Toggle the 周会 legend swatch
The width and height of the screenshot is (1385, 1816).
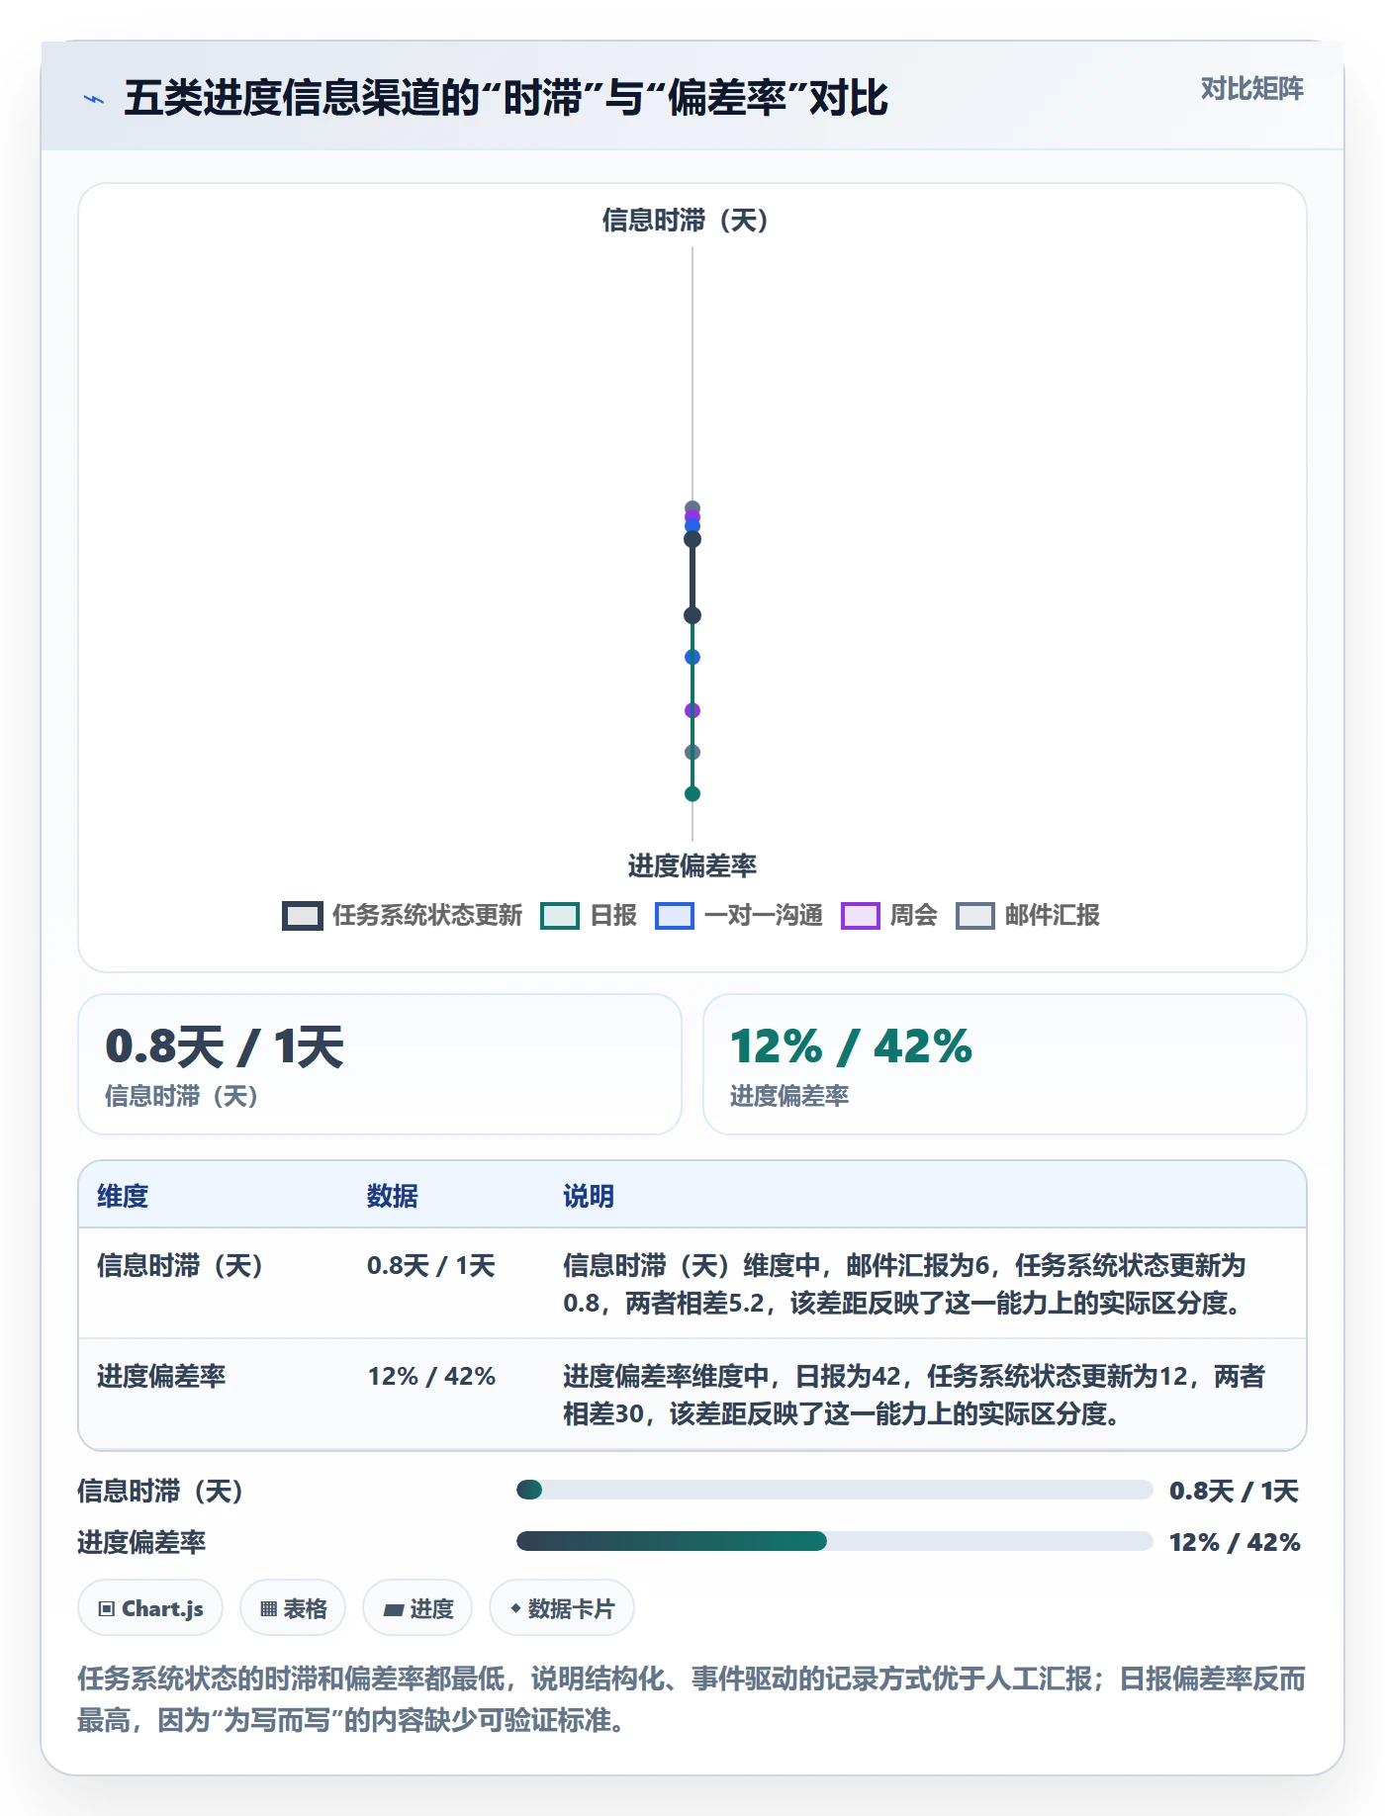click(860, 916)
